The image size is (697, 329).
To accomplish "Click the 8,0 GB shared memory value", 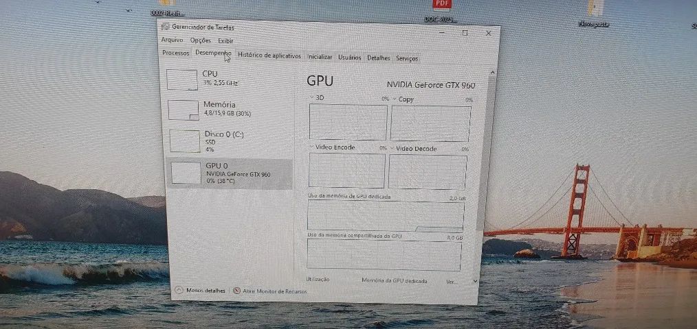I will (455, 238).
